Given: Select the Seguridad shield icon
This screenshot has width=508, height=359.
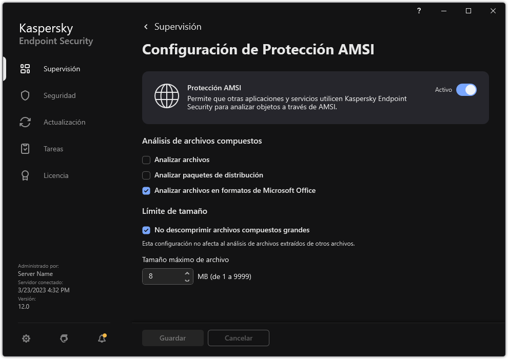Looking at the screenshot, I should coord(25,95).
